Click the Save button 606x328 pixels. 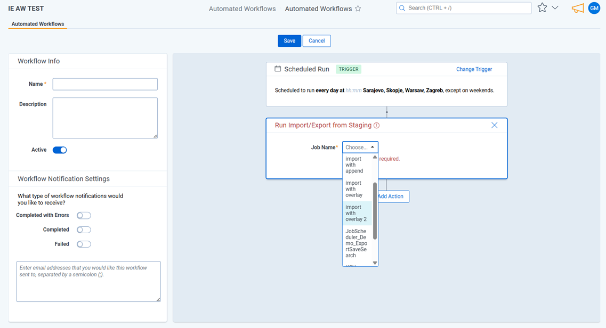pos(289,41)
